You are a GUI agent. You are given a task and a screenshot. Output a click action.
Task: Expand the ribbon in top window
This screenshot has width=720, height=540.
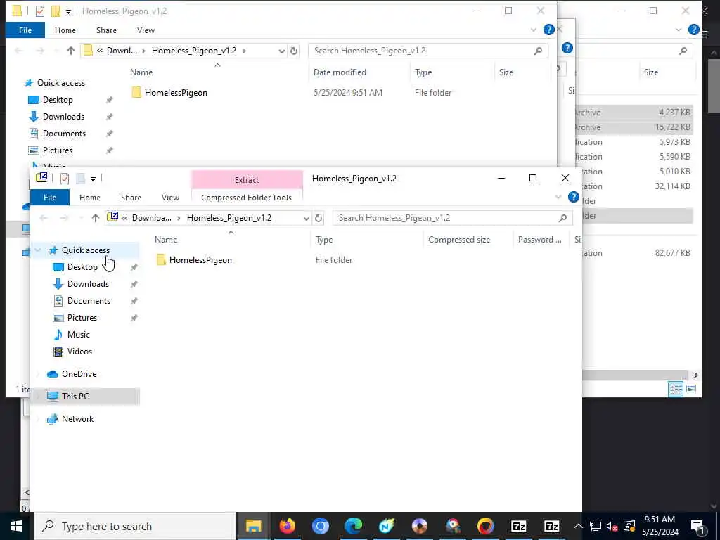533,30
